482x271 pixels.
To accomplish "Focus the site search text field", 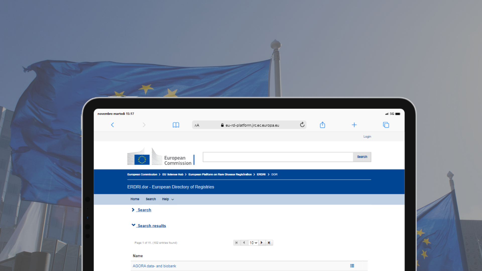I will click(278, 157).
